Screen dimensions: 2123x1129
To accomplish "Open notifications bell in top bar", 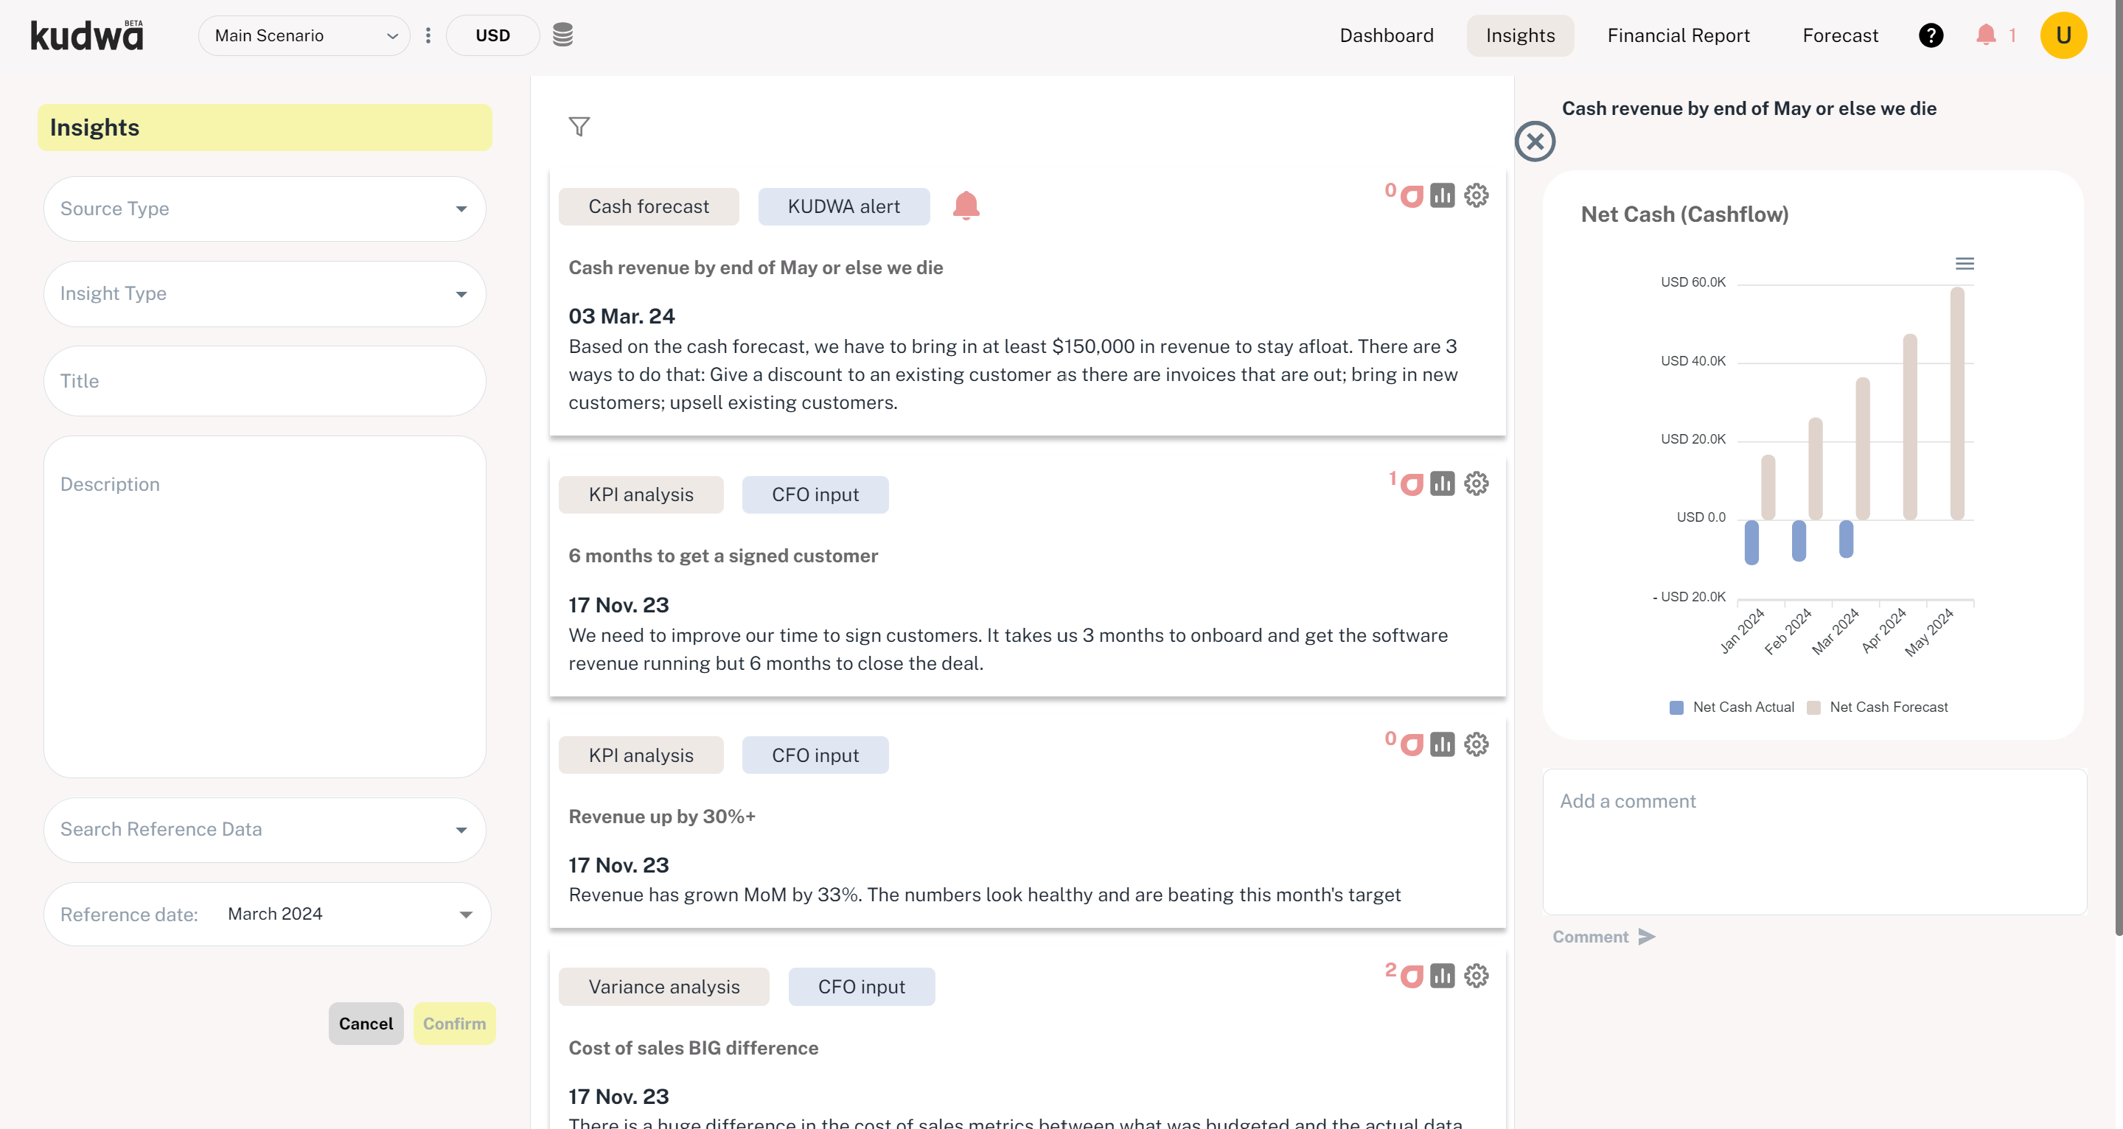I will point(1985,35).
